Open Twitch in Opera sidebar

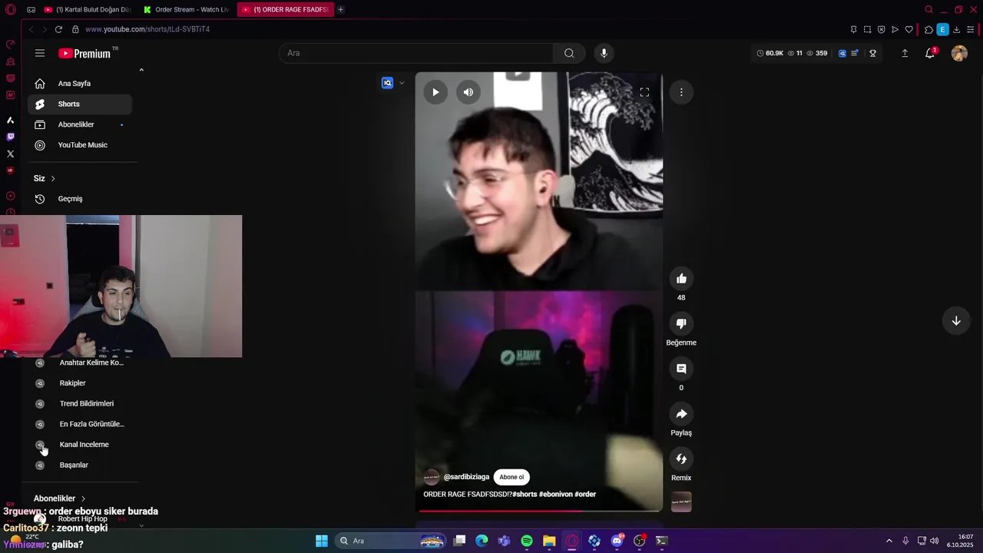click(x=10, y=137)
